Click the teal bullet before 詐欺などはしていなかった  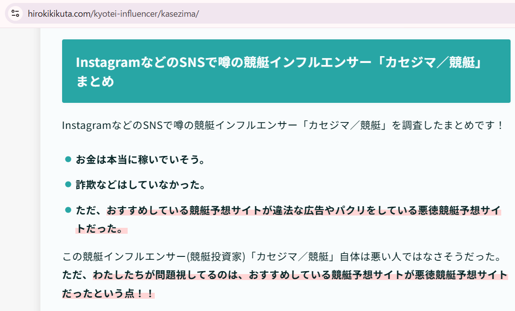[x=68, y=185]
